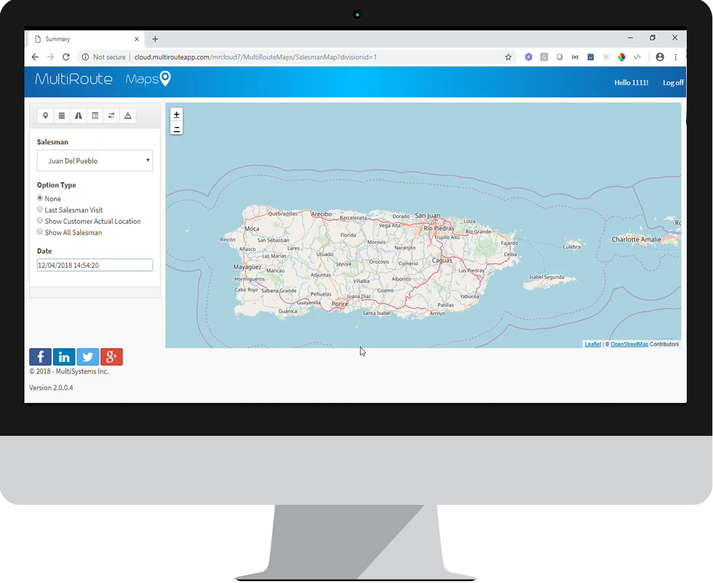This screenshot has height=583, width=713.
Task: Click the Twitter icon at the bottom
Action: pos(88,357)
